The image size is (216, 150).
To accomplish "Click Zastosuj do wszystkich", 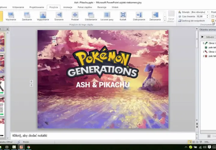I will (191, 21).
